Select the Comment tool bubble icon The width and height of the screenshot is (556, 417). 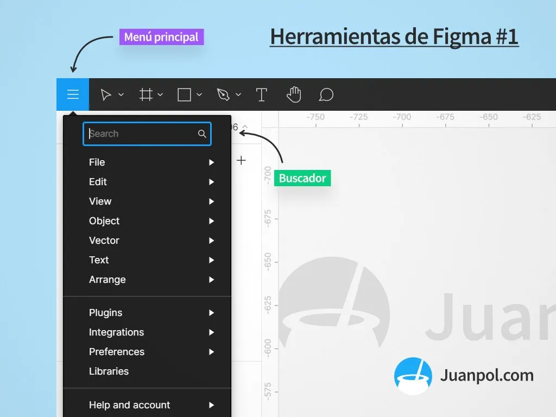pyautogui.click(x=326, y=94)
